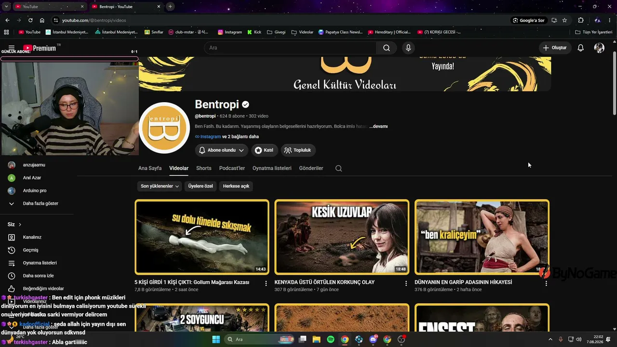Bookmark this page with the star

pos(564,20)
